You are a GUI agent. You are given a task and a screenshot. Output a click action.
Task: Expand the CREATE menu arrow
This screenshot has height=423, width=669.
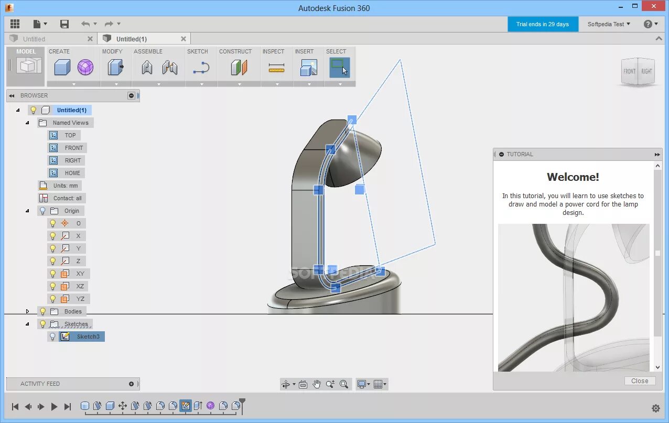(x=74, y=84)
